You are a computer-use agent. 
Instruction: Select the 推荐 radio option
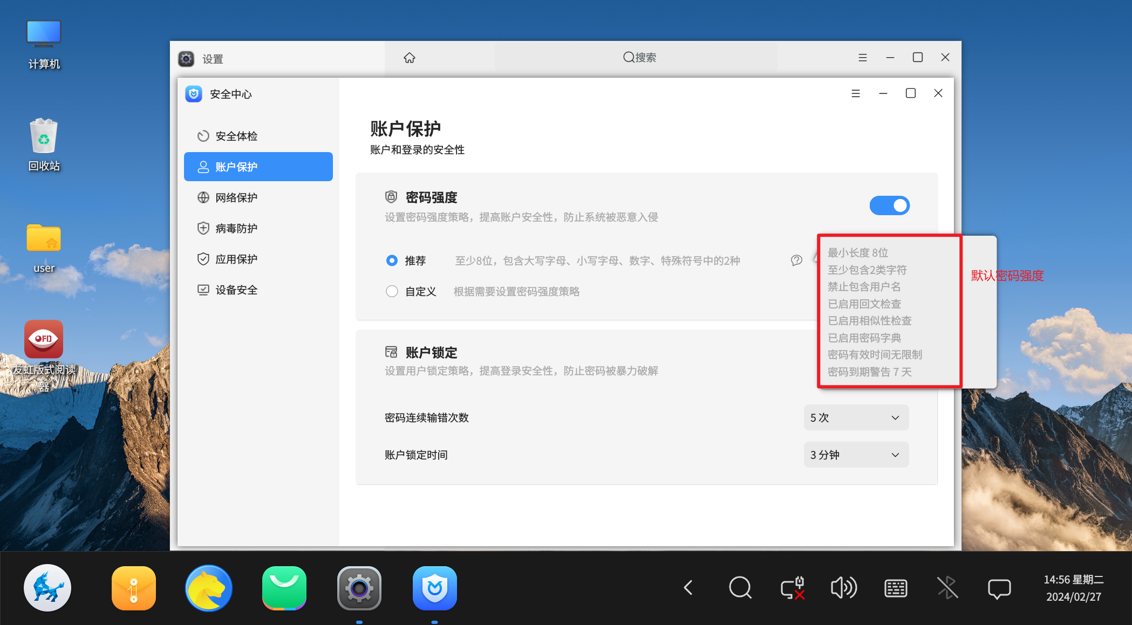[392, 261]
